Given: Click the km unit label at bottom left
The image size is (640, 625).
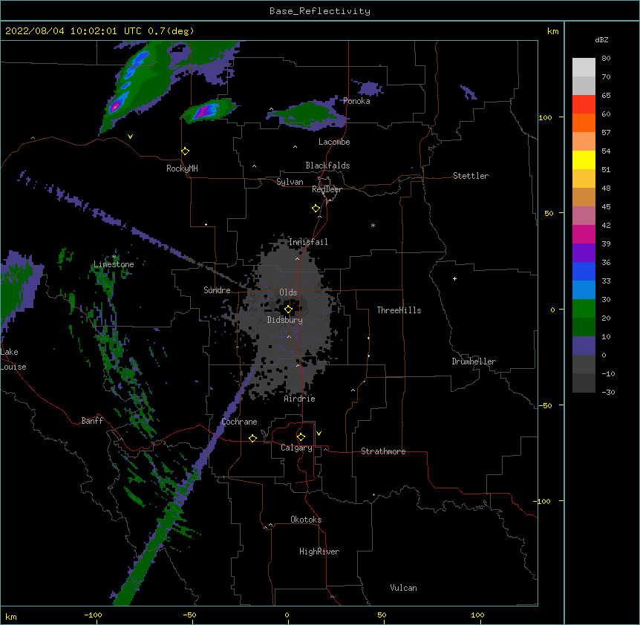Looking at the screenshot, I should click(11, 617).
